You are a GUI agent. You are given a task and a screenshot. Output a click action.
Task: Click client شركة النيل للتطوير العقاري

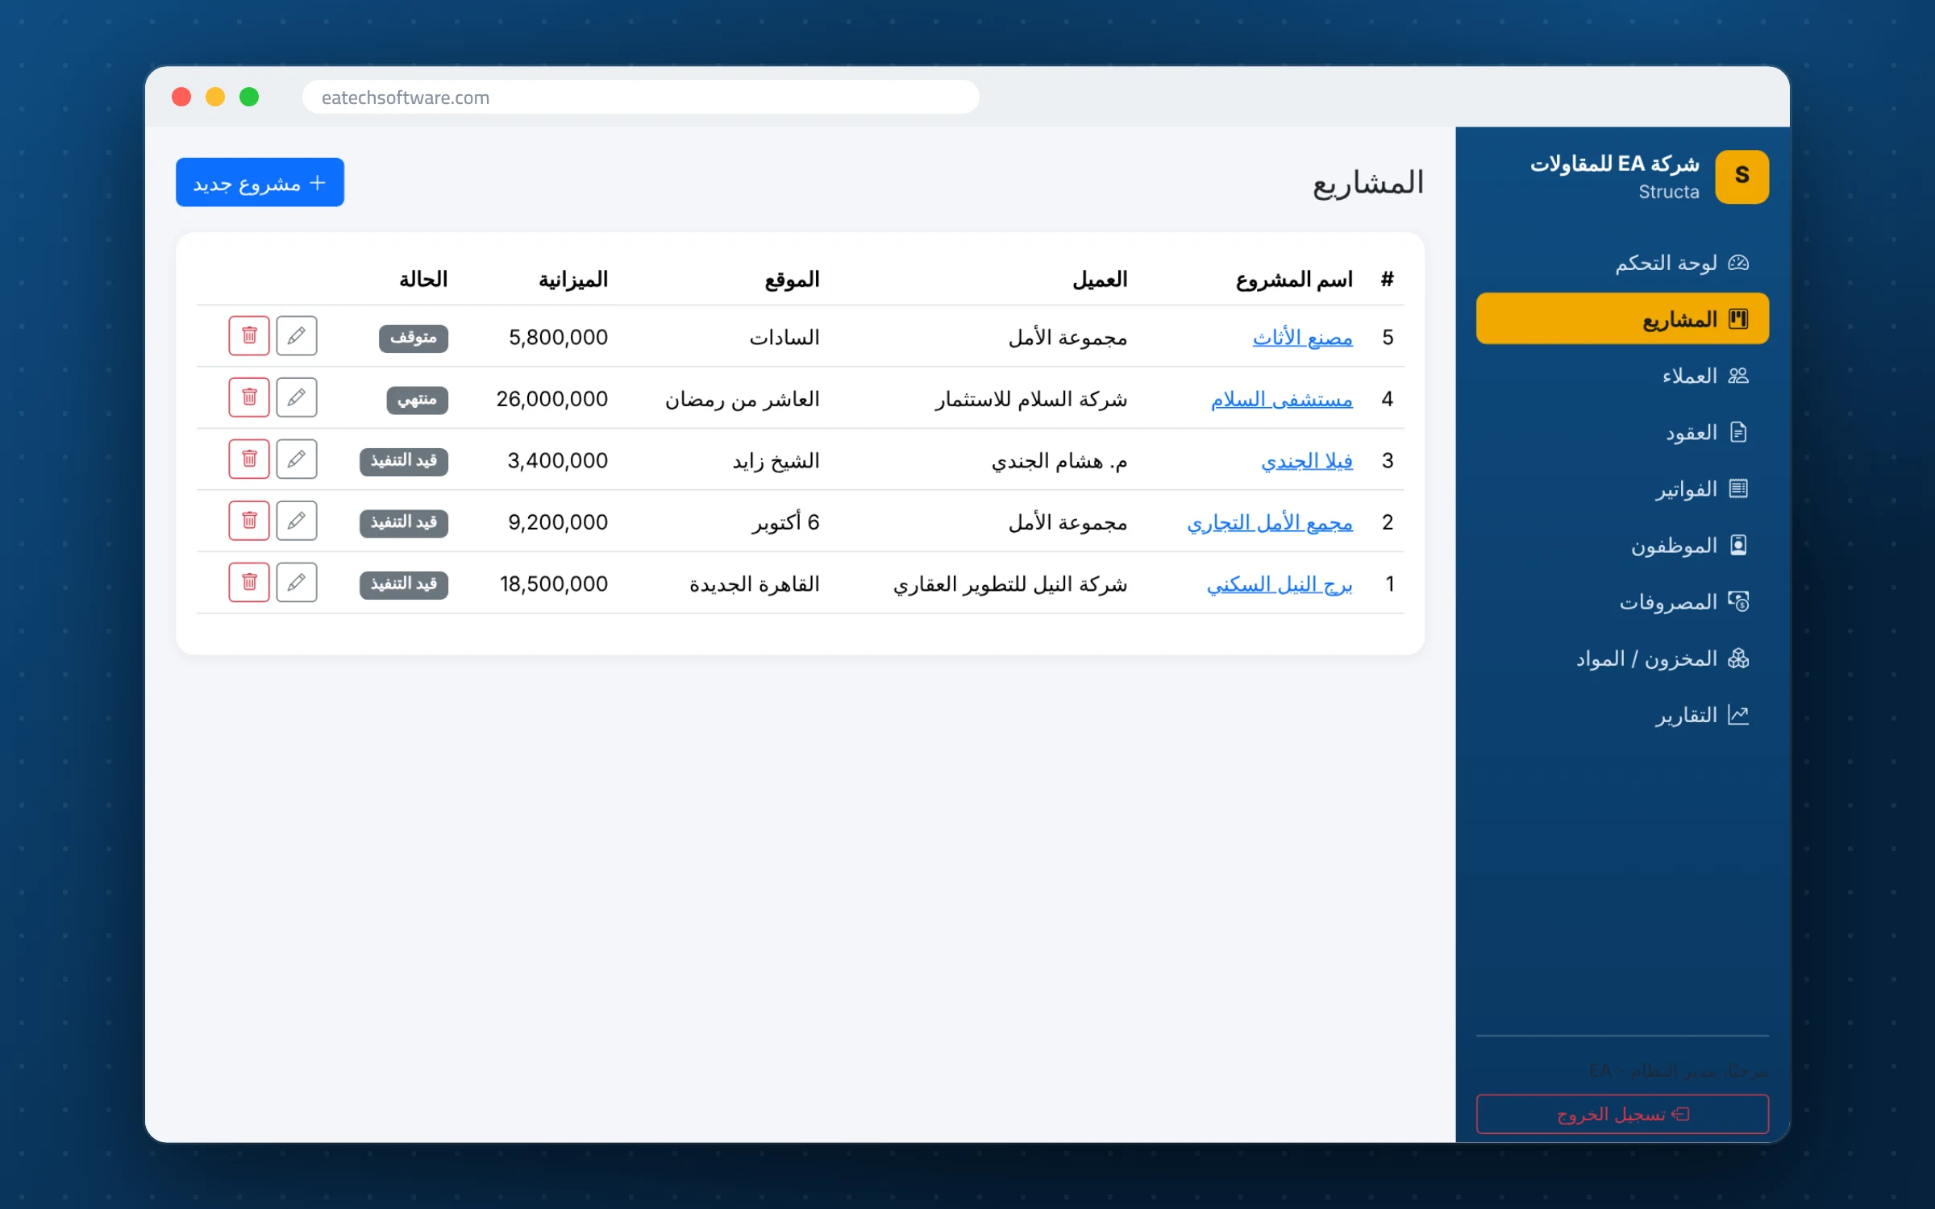click(1010, 584)
